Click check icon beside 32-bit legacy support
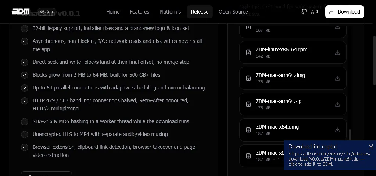The image size is (376, 176). coord(25,29)
